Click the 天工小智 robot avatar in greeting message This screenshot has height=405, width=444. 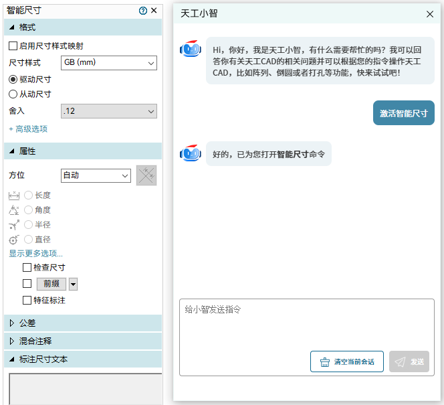click(191, 49)
